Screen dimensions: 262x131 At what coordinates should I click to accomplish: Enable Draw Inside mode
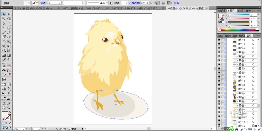(x=10, y=127)
